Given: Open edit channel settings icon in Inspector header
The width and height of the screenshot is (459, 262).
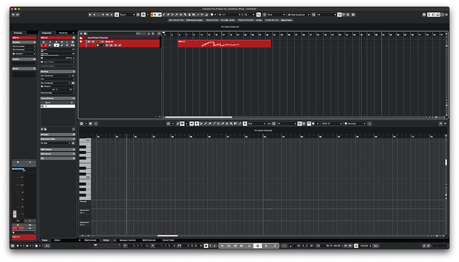Looking at the screenshot, I should click(74, 38).
